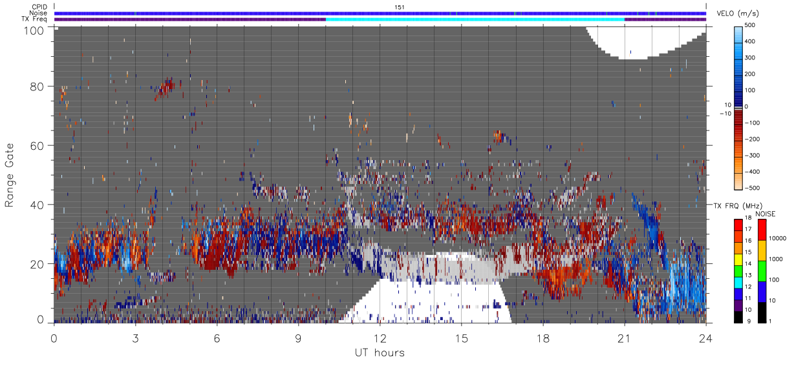Click Range Gate tick label "100" on y-axis
The width and height of the screenshot is (794, 366).
(34, 30)
